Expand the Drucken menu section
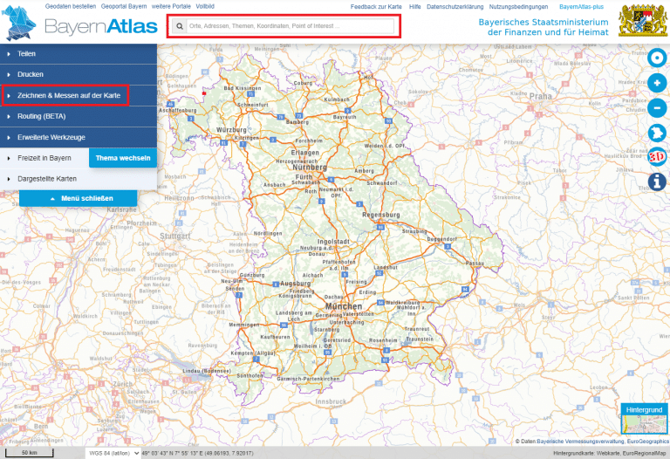The width and height of the screenshot is (670, 459). tap(79, 74)
